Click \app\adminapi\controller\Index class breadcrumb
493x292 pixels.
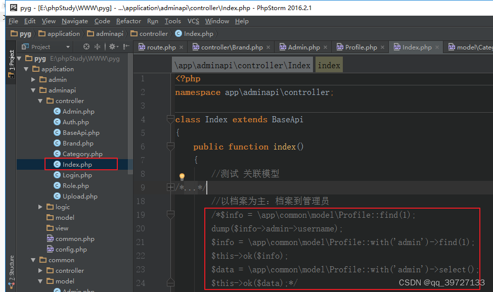point(242,65)
